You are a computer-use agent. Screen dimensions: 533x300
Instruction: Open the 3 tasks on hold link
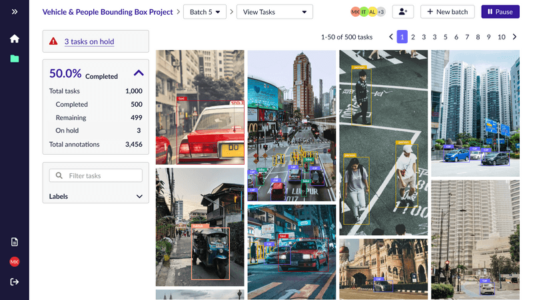[89, 41]
